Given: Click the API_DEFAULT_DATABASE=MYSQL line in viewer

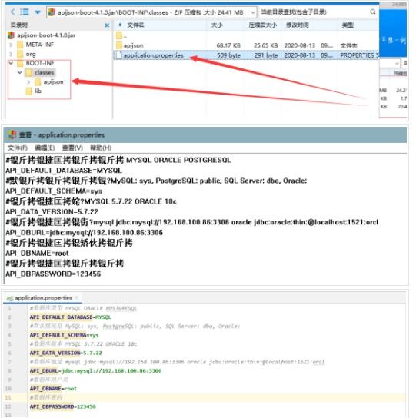Looking at the screenshot, I should (64, 171).
